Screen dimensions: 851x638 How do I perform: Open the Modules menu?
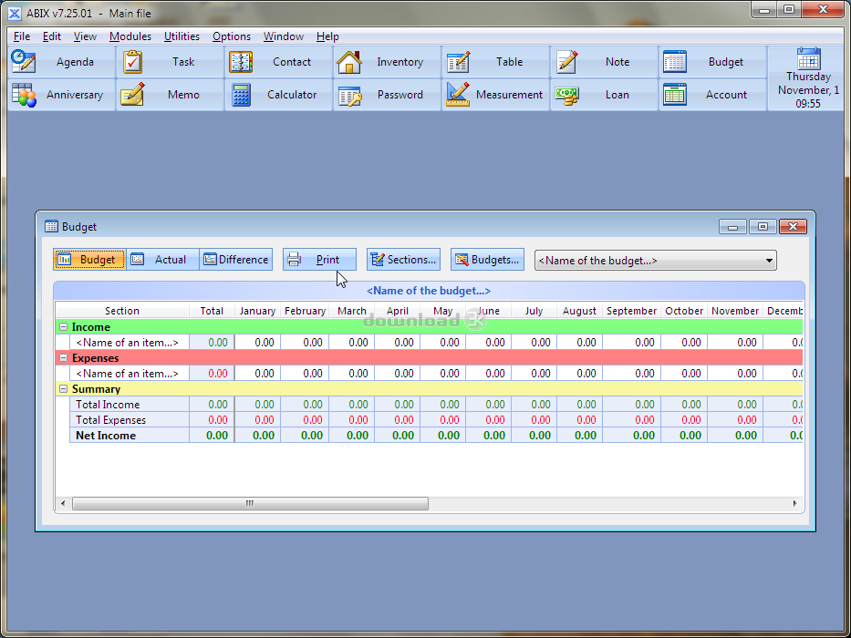click(130, 36)
